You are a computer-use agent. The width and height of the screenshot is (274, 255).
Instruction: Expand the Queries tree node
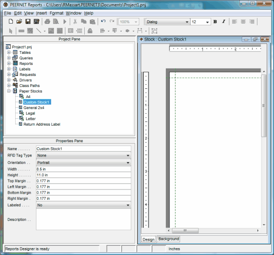pos(9,58)
